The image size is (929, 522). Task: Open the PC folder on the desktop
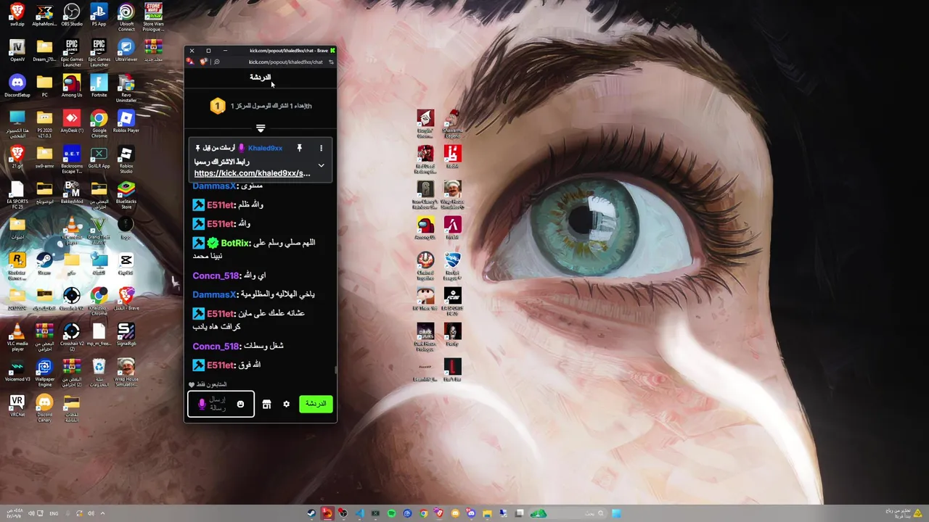(x=44, y=86)
